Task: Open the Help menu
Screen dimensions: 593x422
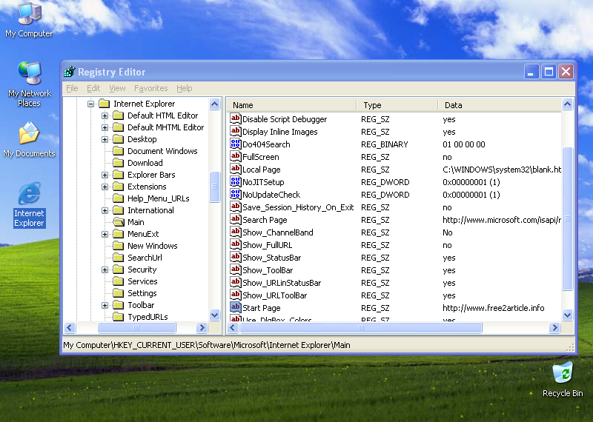Action: point(184,88)
